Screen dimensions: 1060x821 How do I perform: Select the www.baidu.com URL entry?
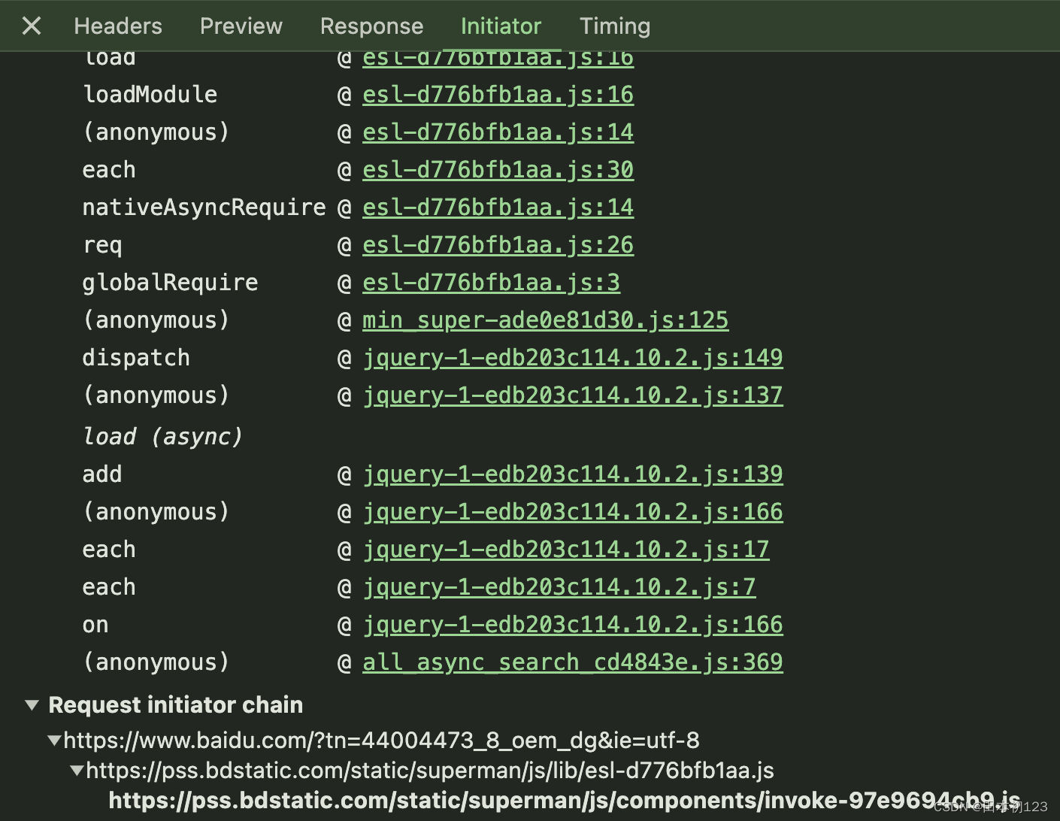pos(381,741)
